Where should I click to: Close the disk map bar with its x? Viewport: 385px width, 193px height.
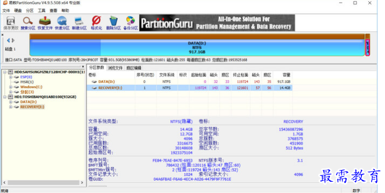coord(3,35)
